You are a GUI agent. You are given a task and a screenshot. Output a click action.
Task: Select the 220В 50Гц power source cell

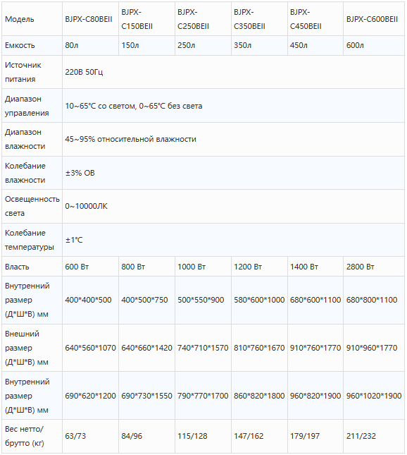pos(233,72)
